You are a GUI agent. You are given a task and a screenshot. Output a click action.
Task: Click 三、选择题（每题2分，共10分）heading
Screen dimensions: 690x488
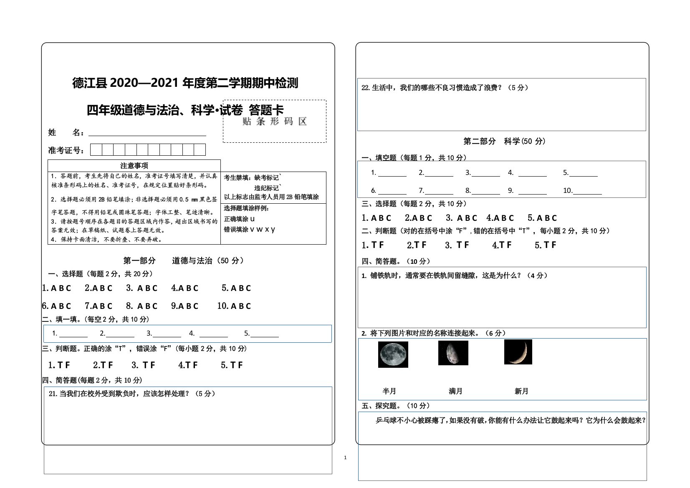point(414,204)
